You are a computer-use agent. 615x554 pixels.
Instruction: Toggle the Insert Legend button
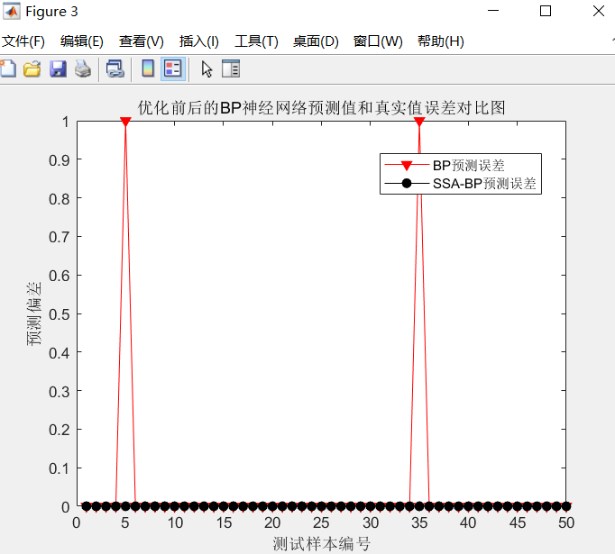point(173,69)
